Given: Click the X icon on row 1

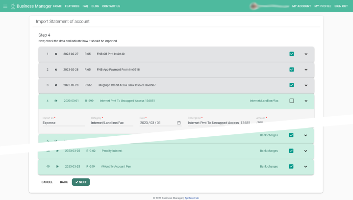Looking at the screenshot, I should 56,54.
